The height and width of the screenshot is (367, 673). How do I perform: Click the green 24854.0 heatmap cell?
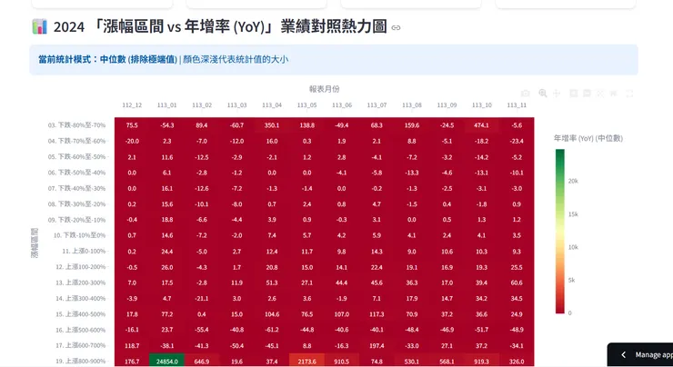click(x=167, y=360)
